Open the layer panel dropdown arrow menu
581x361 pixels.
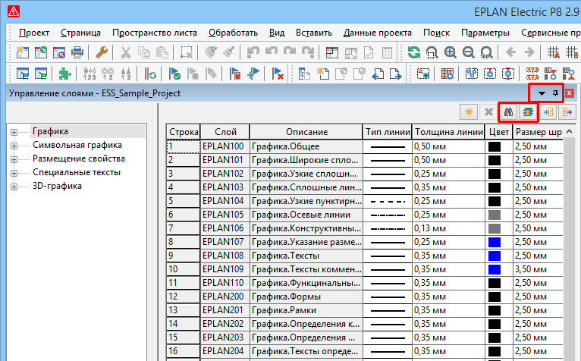point(542,93)
